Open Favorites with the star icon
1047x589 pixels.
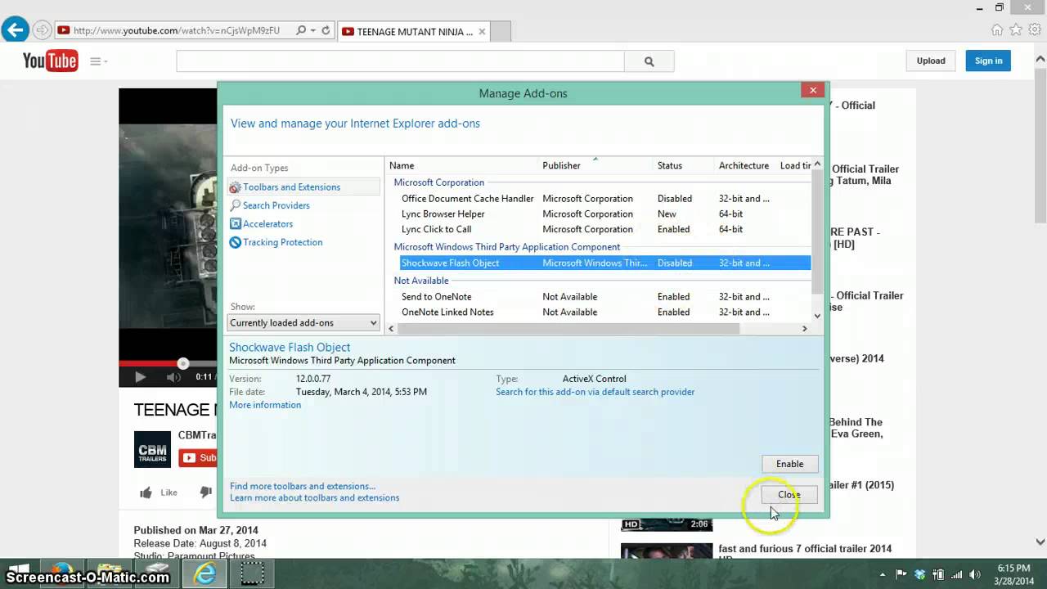(1016, 30)
